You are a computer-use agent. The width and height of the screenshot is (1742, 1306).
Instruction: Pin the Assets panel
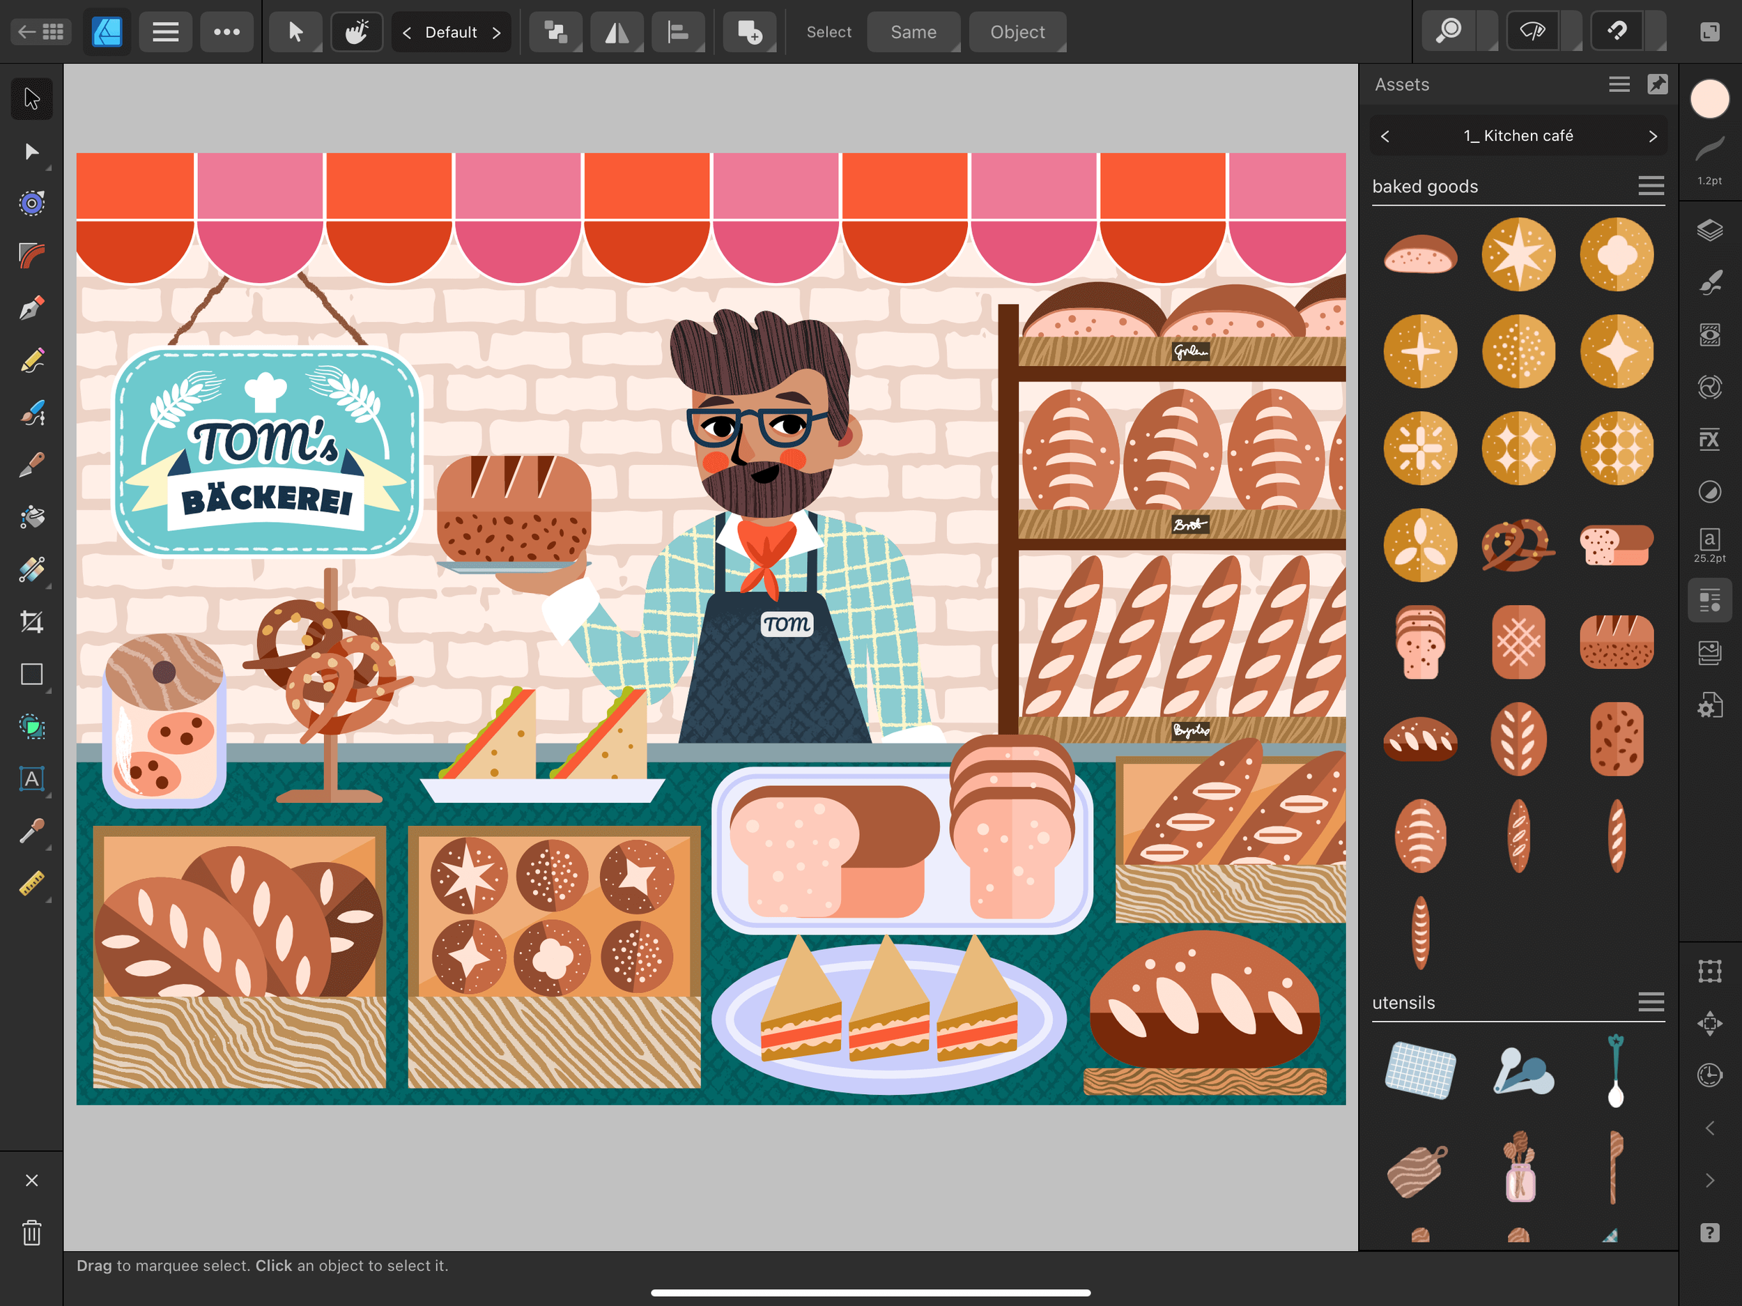[1657, 84]
